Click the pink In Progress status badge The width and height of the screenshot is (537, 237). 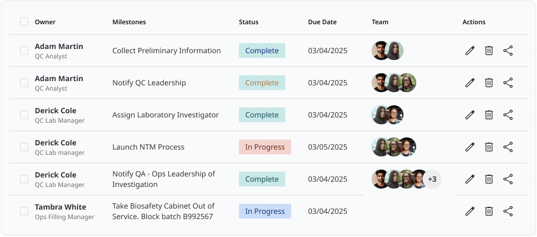(265, 147)
